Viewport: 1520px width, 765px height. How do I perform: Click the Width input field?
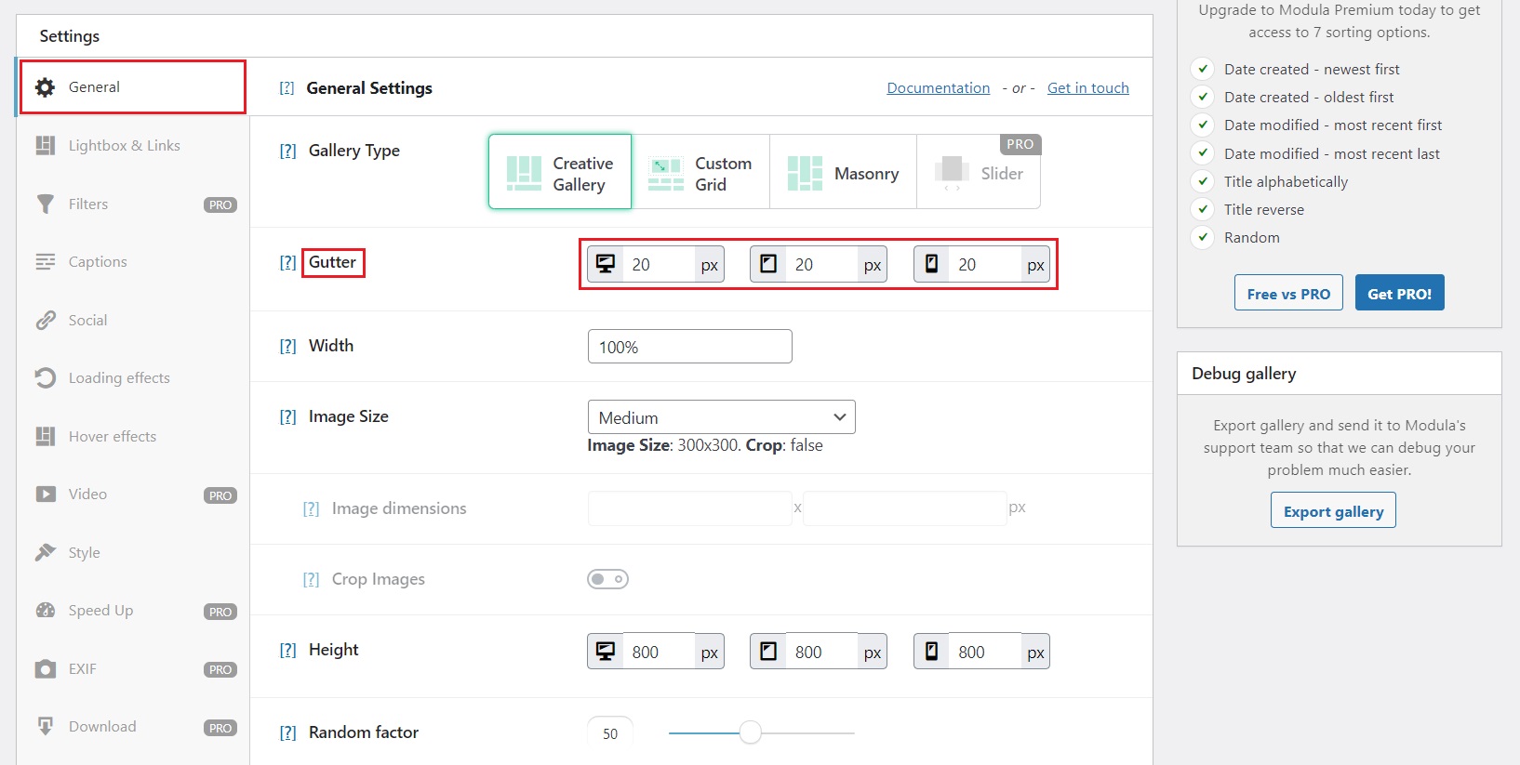[689, 347]
